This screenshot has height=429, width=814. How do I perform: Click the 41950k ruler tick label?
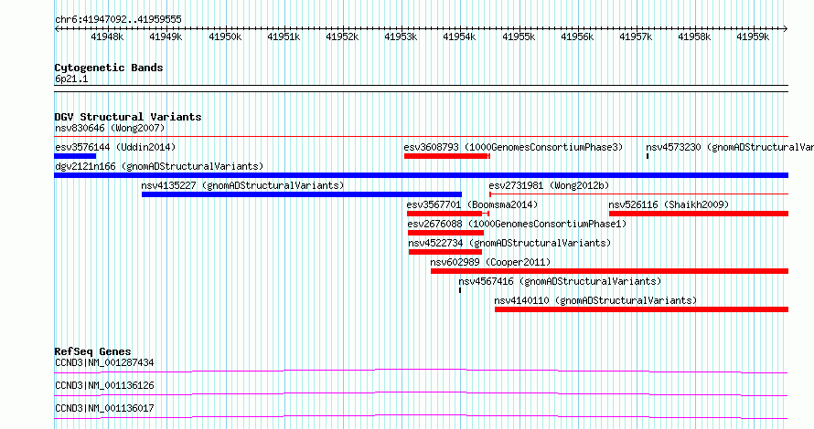pyautogui.click(x=225, y=37)
